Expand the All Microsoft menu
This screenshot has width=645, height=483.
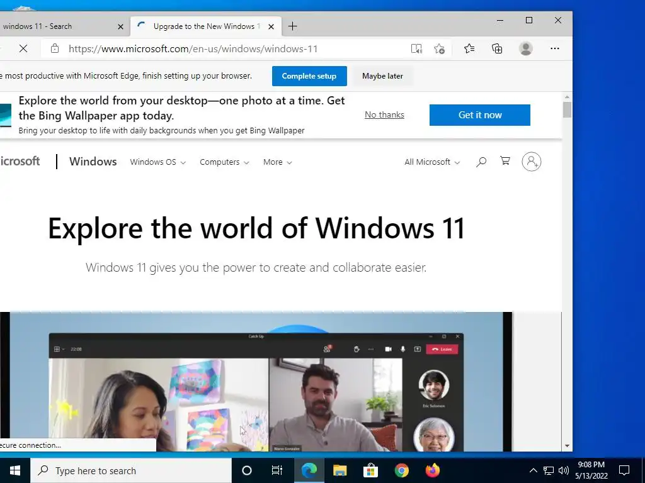tap(432, 162)
